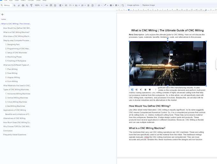217x164 pixels.
Task: Go to 'Frequently Asked Questions' in the outline
Action: 15,135
